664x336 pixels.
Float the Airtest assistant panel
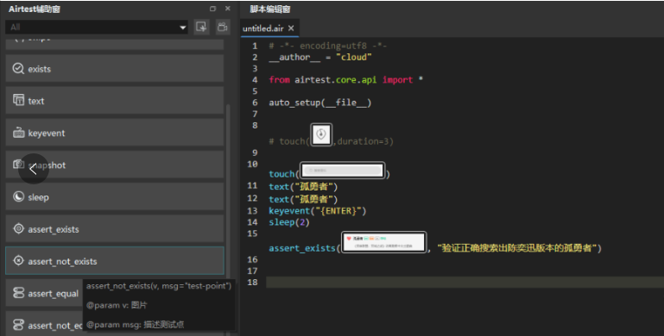[x=212, y=9]
